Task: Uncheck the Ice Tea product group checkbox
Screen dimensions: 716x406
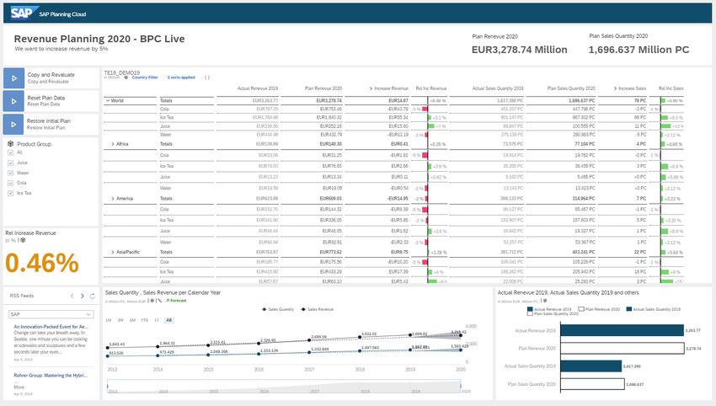Action: tap(10, 193)
